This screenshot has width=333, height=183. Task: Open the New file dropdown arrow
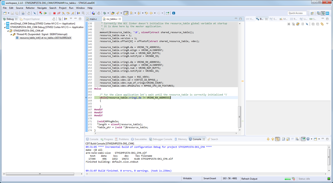[x=8, y=13]
